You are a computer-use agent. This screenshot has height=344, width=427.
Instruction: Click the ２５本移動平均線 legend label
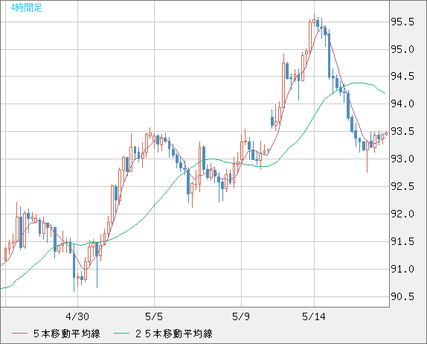click(x=174, y=334)
